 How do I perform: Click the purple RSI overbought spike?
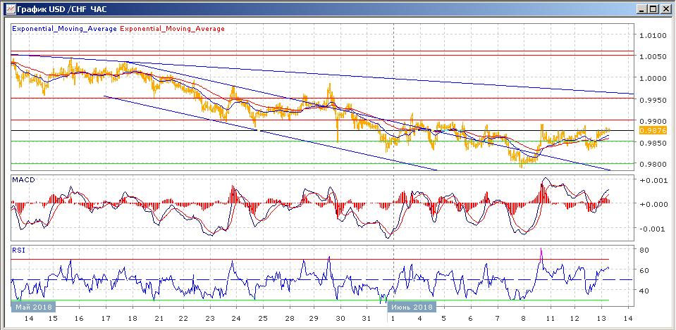[541, 253]
